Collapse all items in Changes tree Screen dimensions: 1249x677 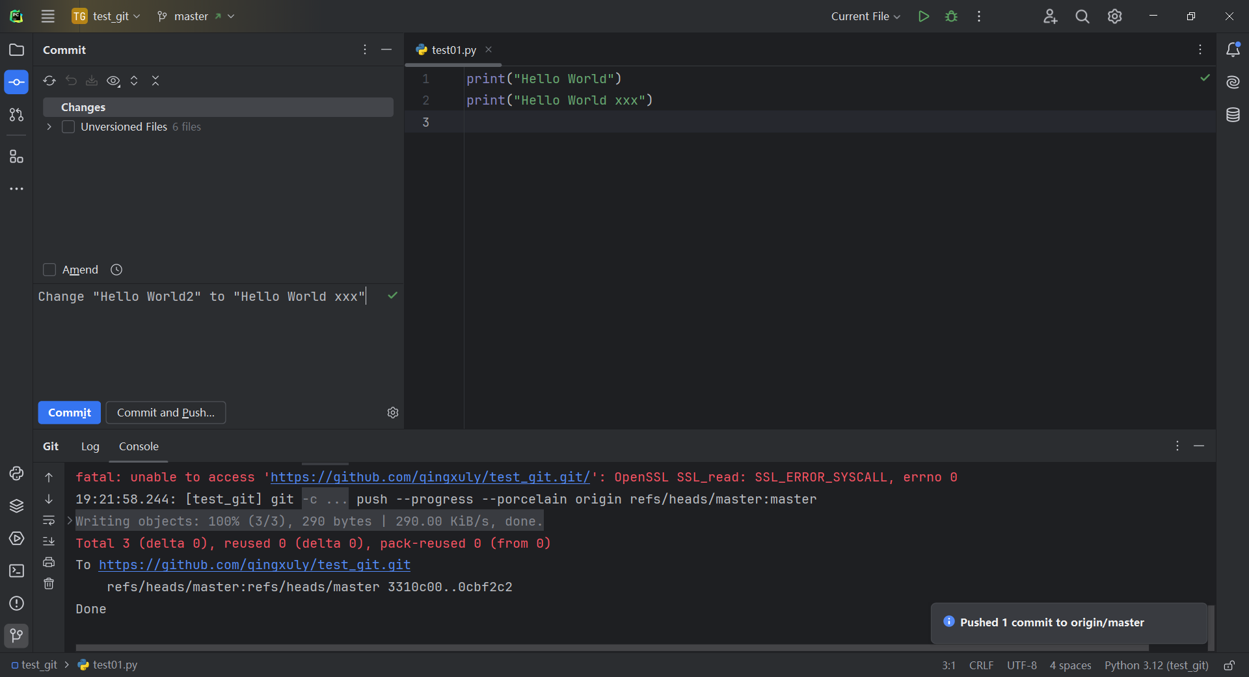click(155, 81)
